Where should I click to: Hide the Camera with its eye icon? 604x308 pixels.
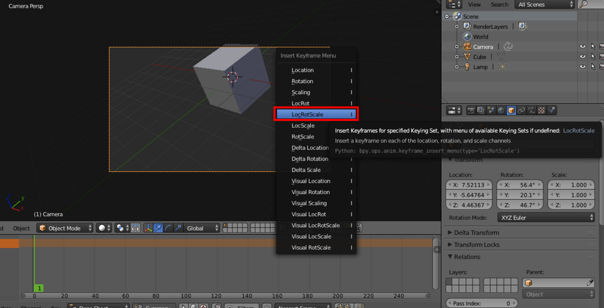(583, 47)
